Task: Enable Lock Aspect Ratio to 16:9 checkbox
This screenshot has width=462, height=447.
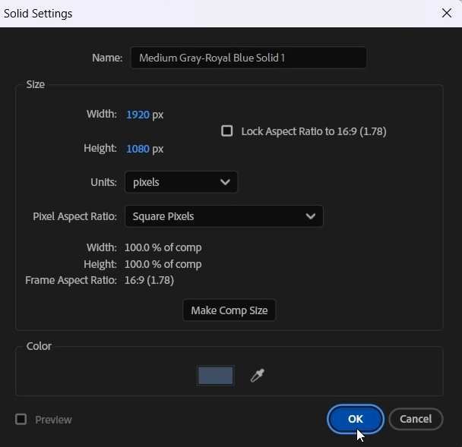Action: coord(227,131)
